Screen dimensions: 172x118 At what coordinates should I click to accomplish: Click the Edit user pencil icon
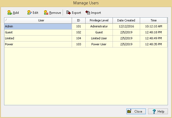[29, 12]
